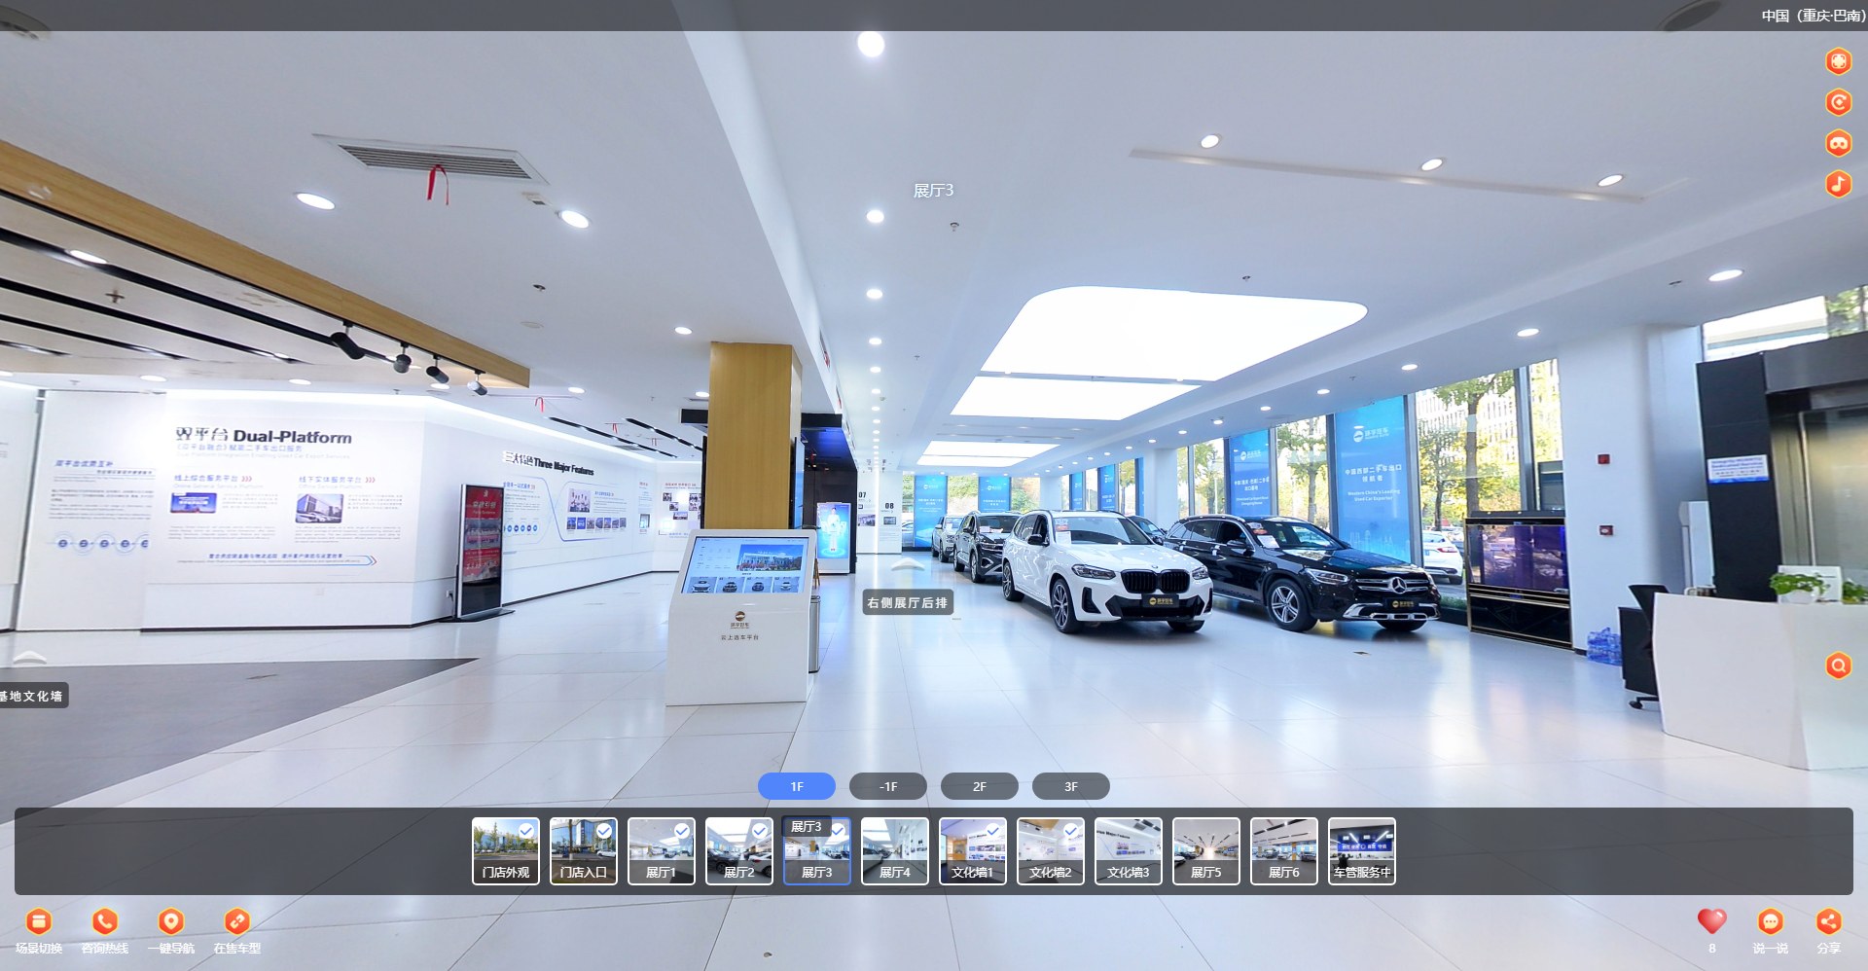The width and height of the screenshot is (1868, 971).
Task: Call the 咨询热线 phone hotline icon
Action: tap(105, 921)
